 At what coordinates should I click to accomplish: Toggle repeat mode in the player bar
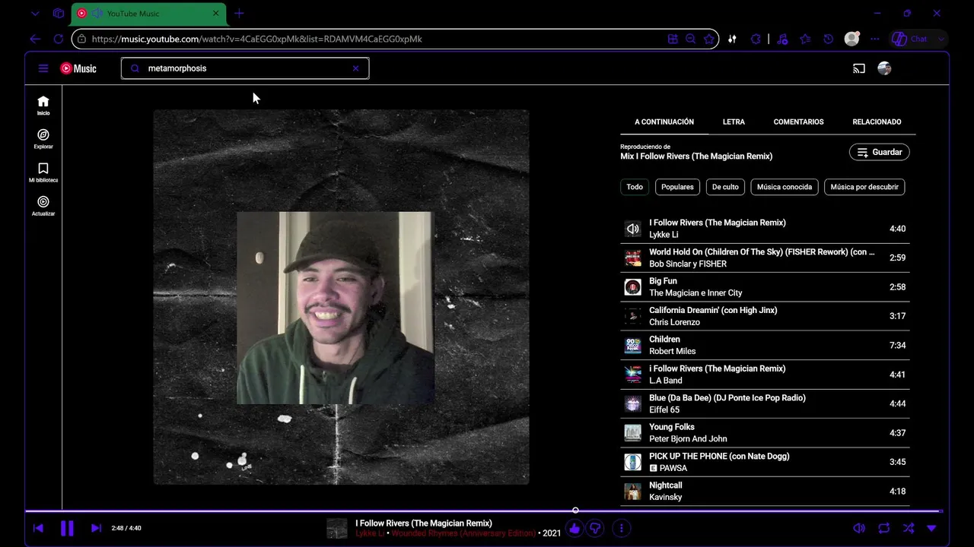click(883, 528)
